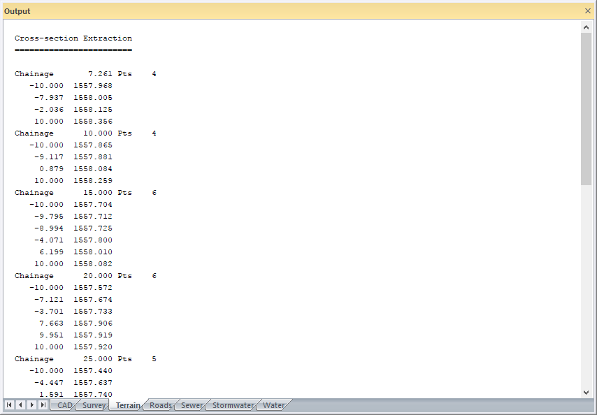This screenshot has height=415, width=597.
Task: Click the Chainage 15.000 line
Action: point(85,193)
